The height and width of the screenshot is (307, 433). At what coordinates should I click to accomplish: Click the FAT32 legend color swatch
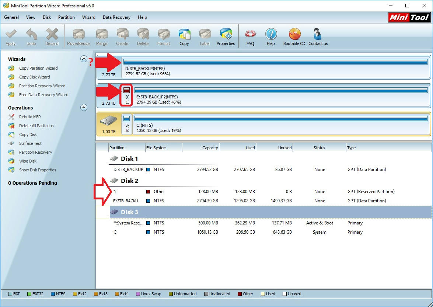[29, 294]
